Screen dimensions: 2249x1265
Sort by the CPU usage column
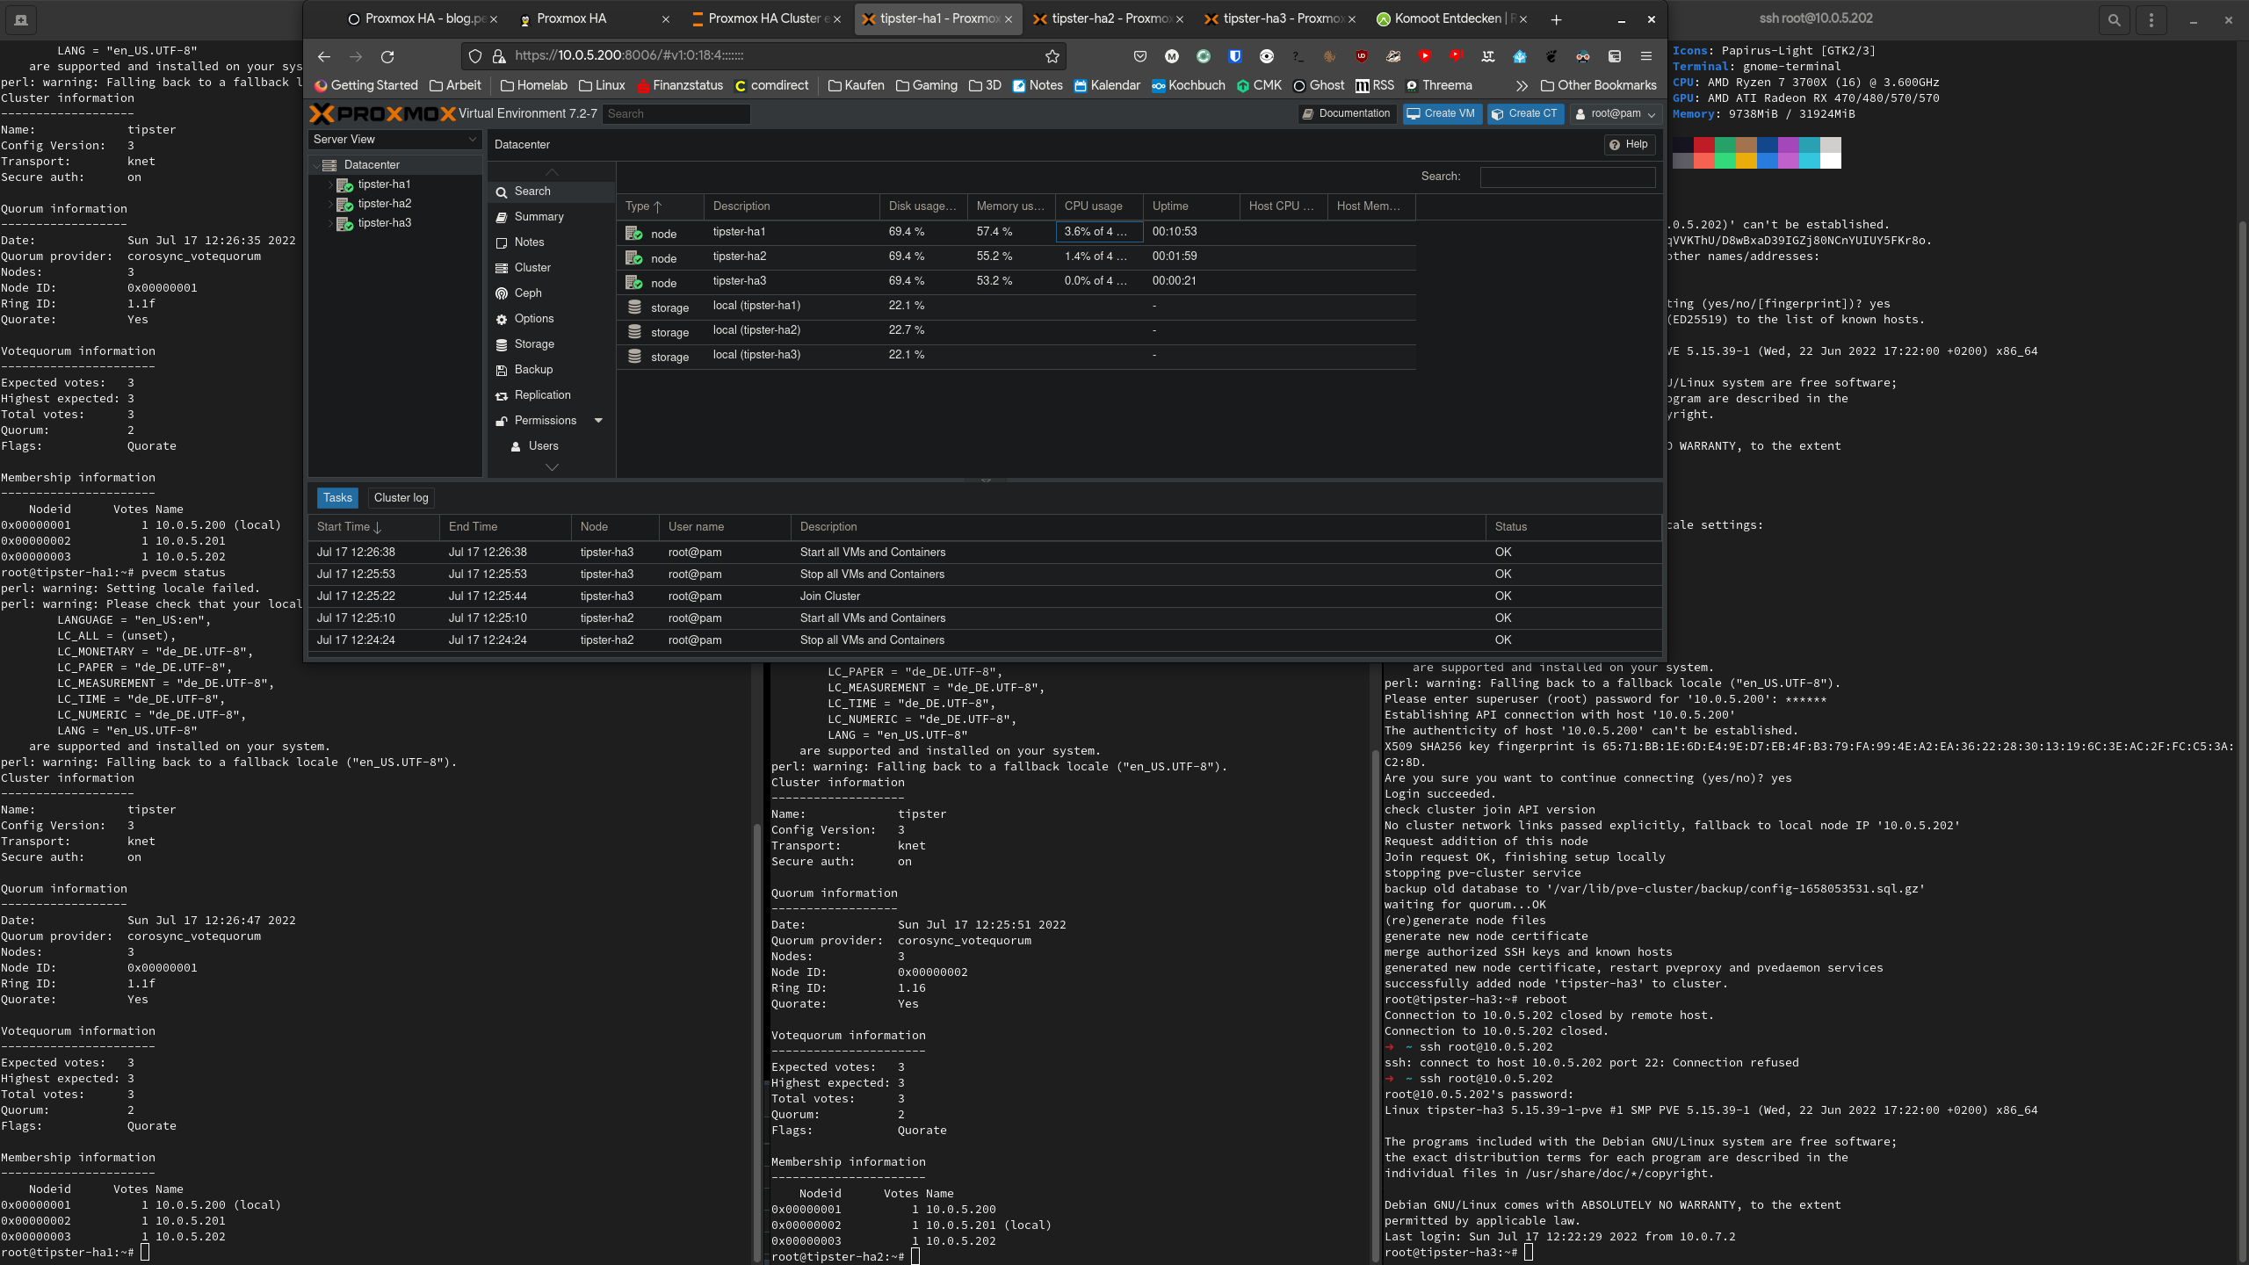1098,206
